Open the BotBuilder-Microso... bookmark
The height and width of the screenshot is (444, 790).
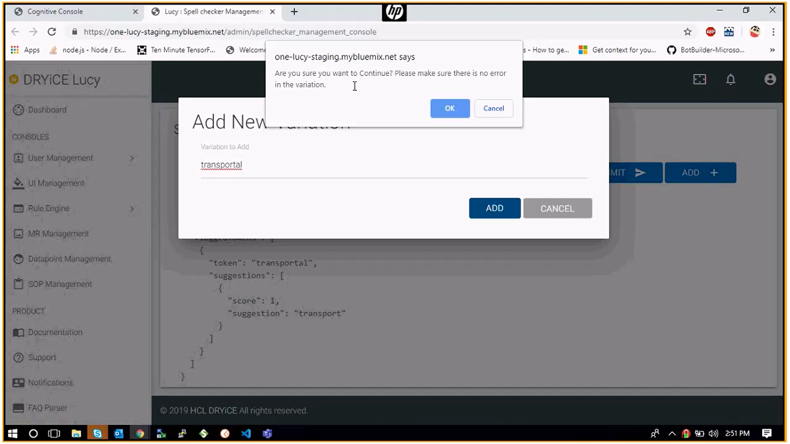point(706,50)
